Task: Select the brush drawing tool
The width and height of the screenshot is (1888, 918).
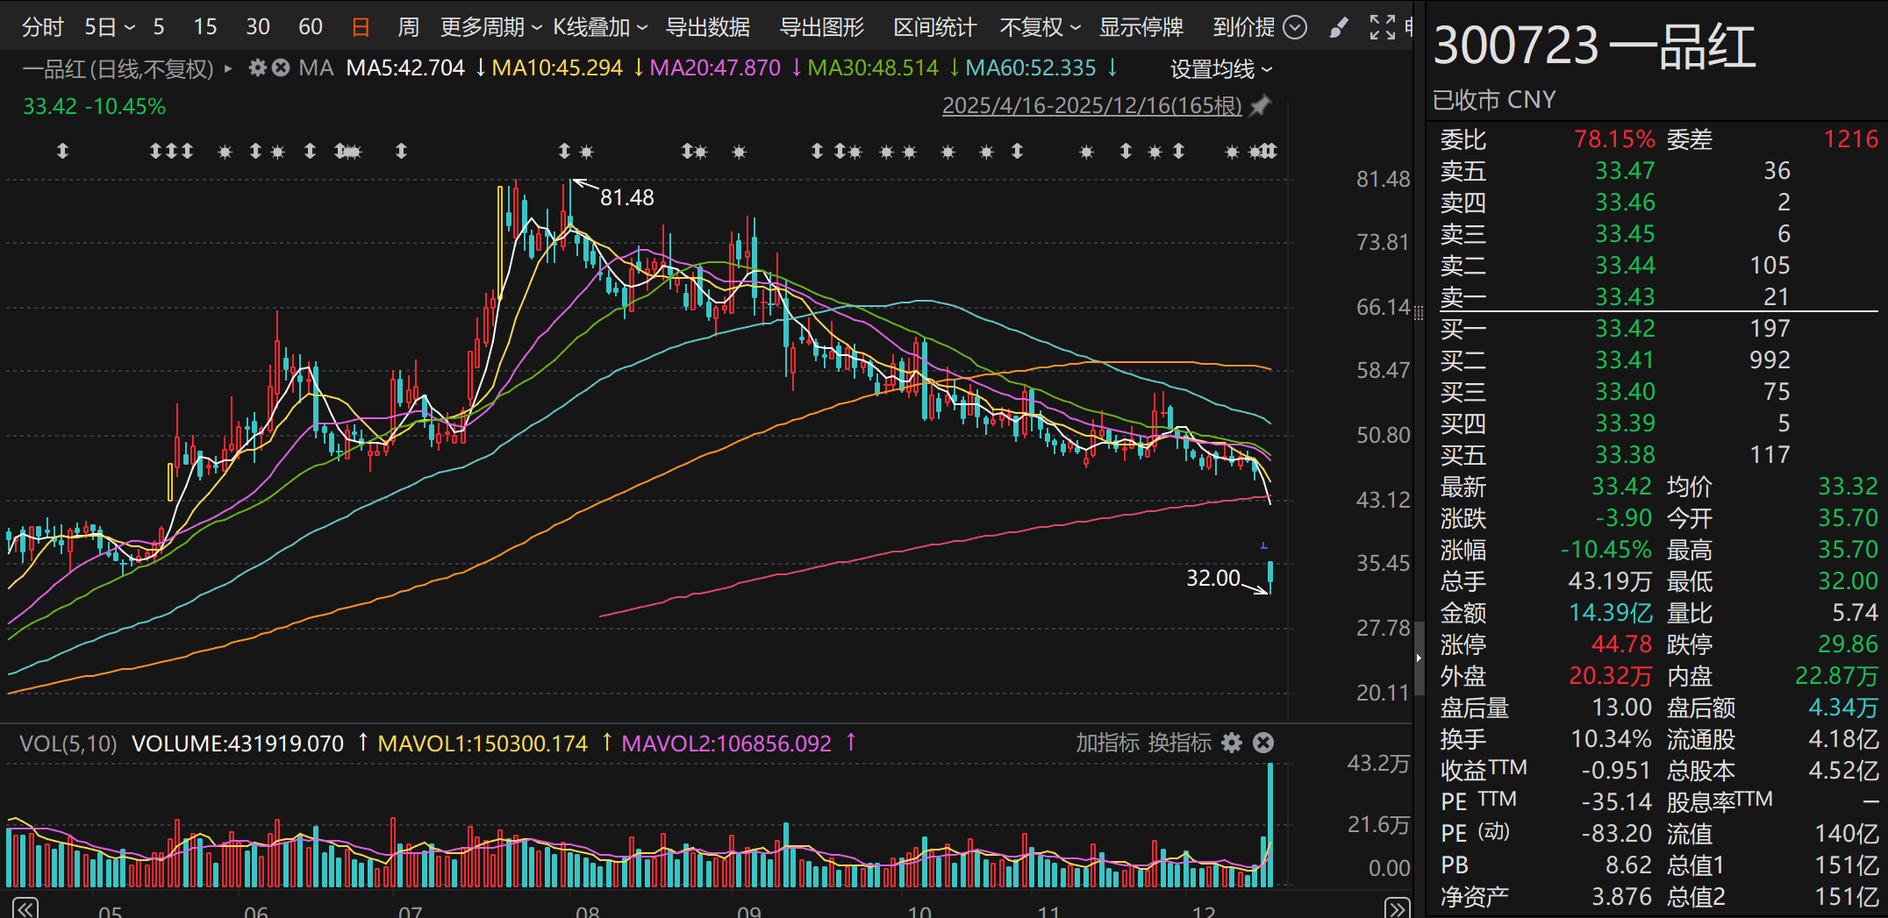Action: pos(1338,28)
